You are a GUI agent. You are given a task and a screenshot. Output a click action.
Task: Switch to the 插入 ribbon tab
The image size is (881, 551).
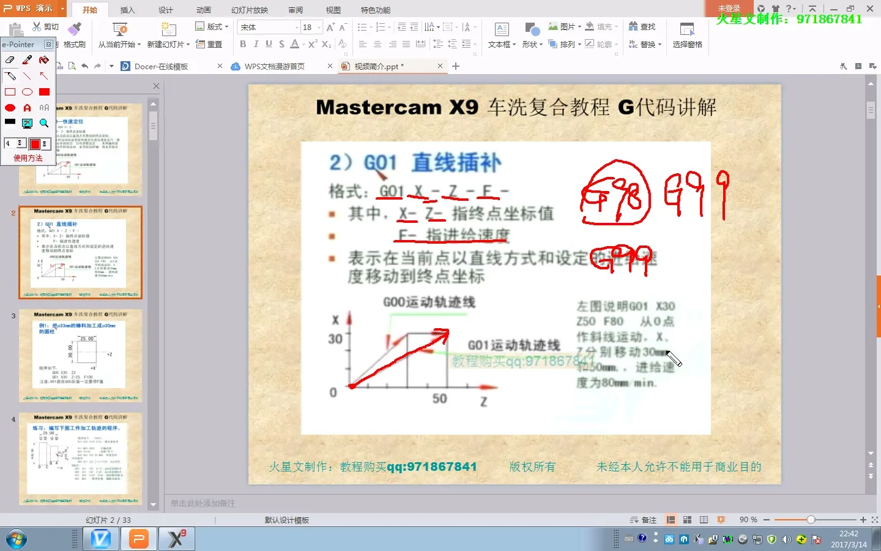(x=127, y=10)
